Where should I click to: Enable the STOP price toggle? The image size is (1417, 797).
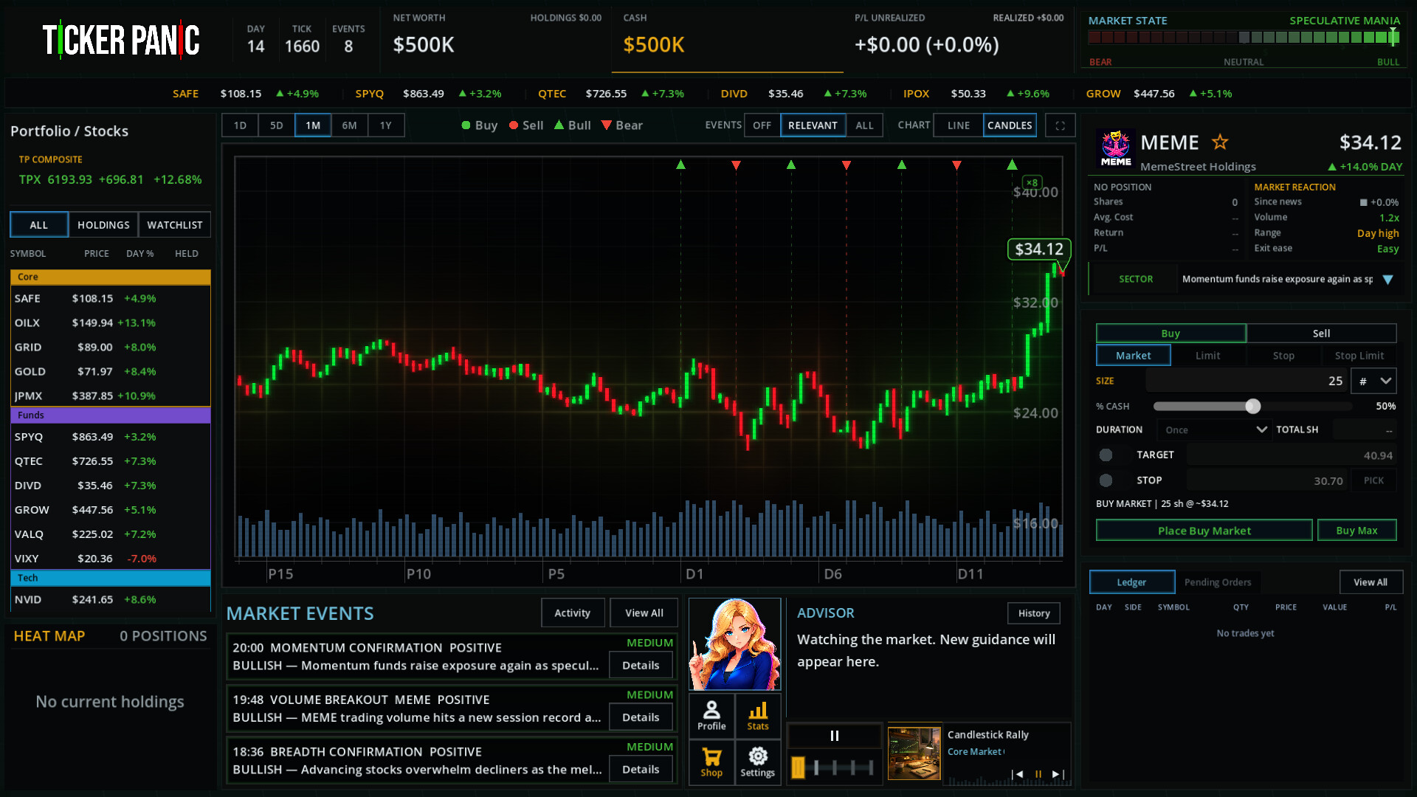click(1106, 480)
